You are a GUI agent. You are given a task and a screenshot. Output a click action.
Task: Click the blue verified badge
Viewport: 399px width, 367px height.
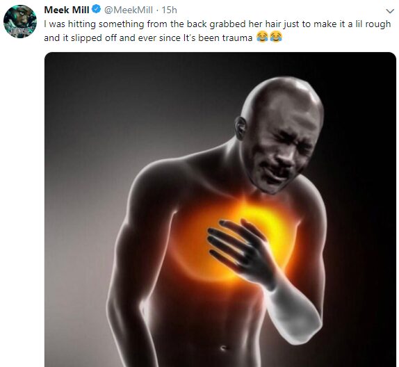pos(97,10)
